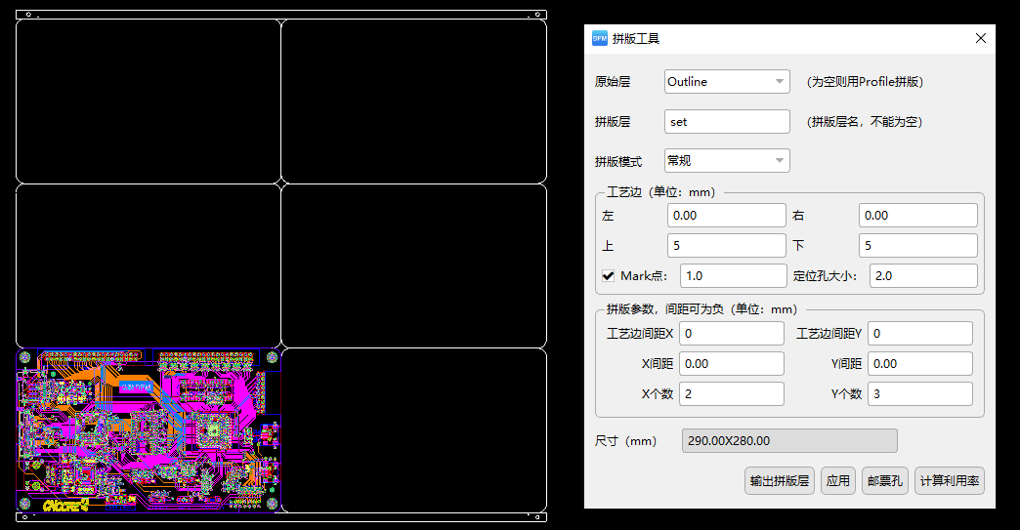Click the 应用 button
The image size is (1020, 530).
pyautogui.click(x=838, y=480)
